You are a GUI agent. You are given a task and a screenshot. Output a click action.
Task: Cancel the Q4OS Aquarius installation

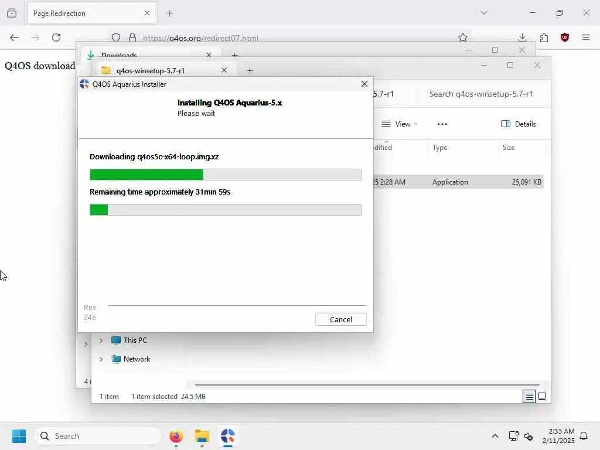340,319
